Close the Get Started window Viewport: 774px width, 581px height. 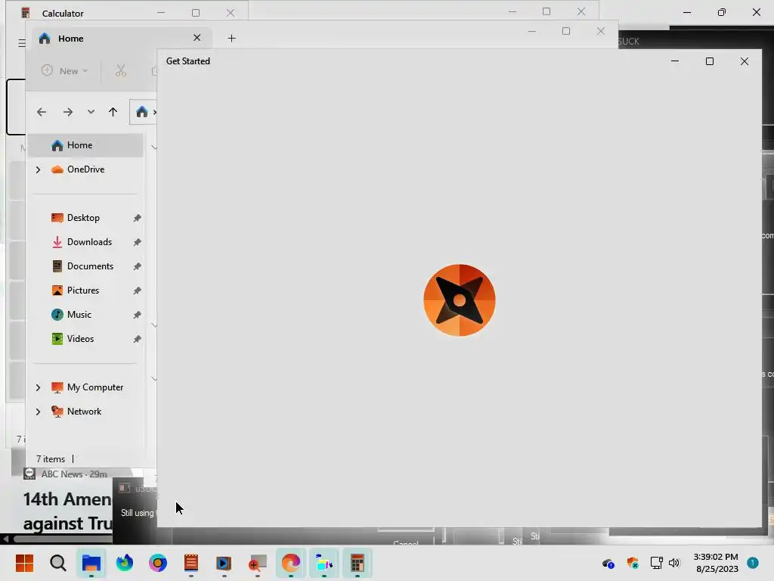(x=745, y=61)
